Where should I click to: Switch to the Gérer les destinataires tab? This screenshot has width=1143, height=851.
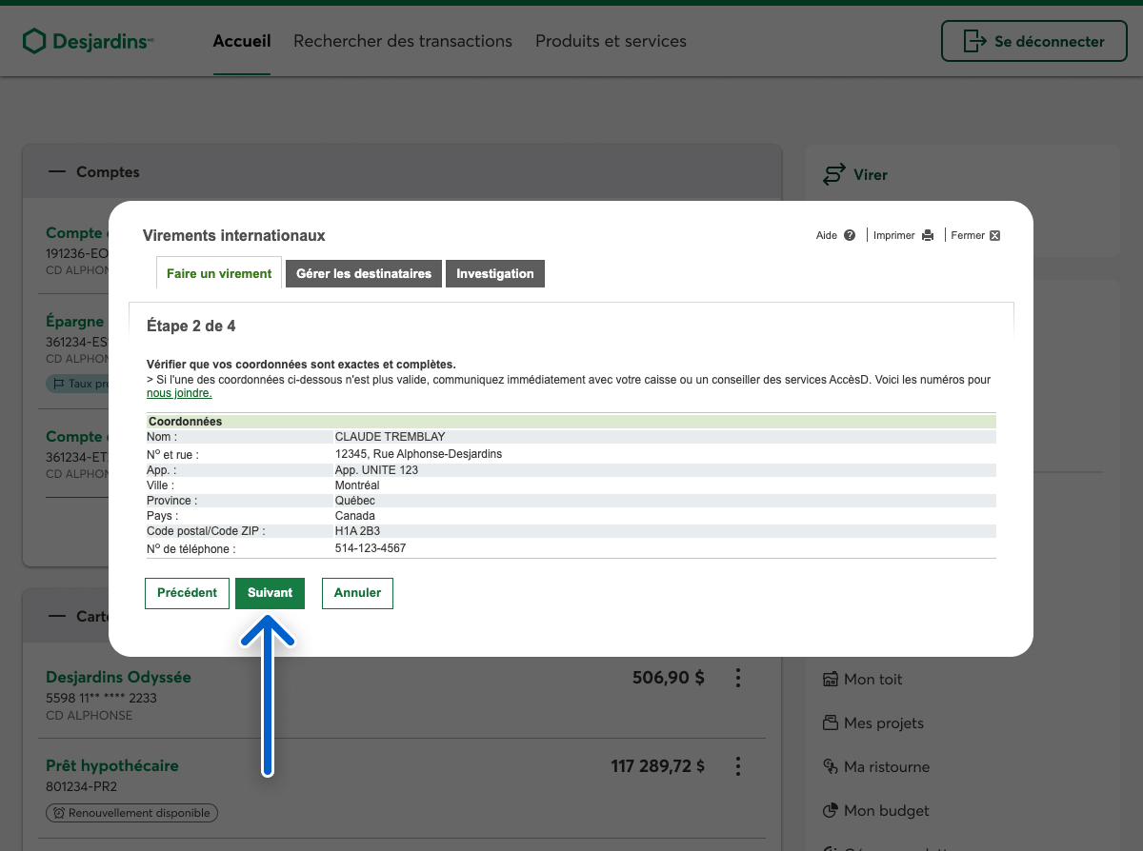coord(363,273)
